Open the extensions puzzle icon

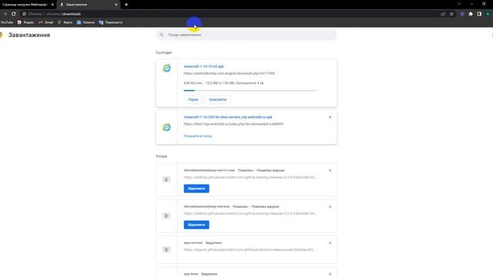pyautogui.click(x=471, y=14)
